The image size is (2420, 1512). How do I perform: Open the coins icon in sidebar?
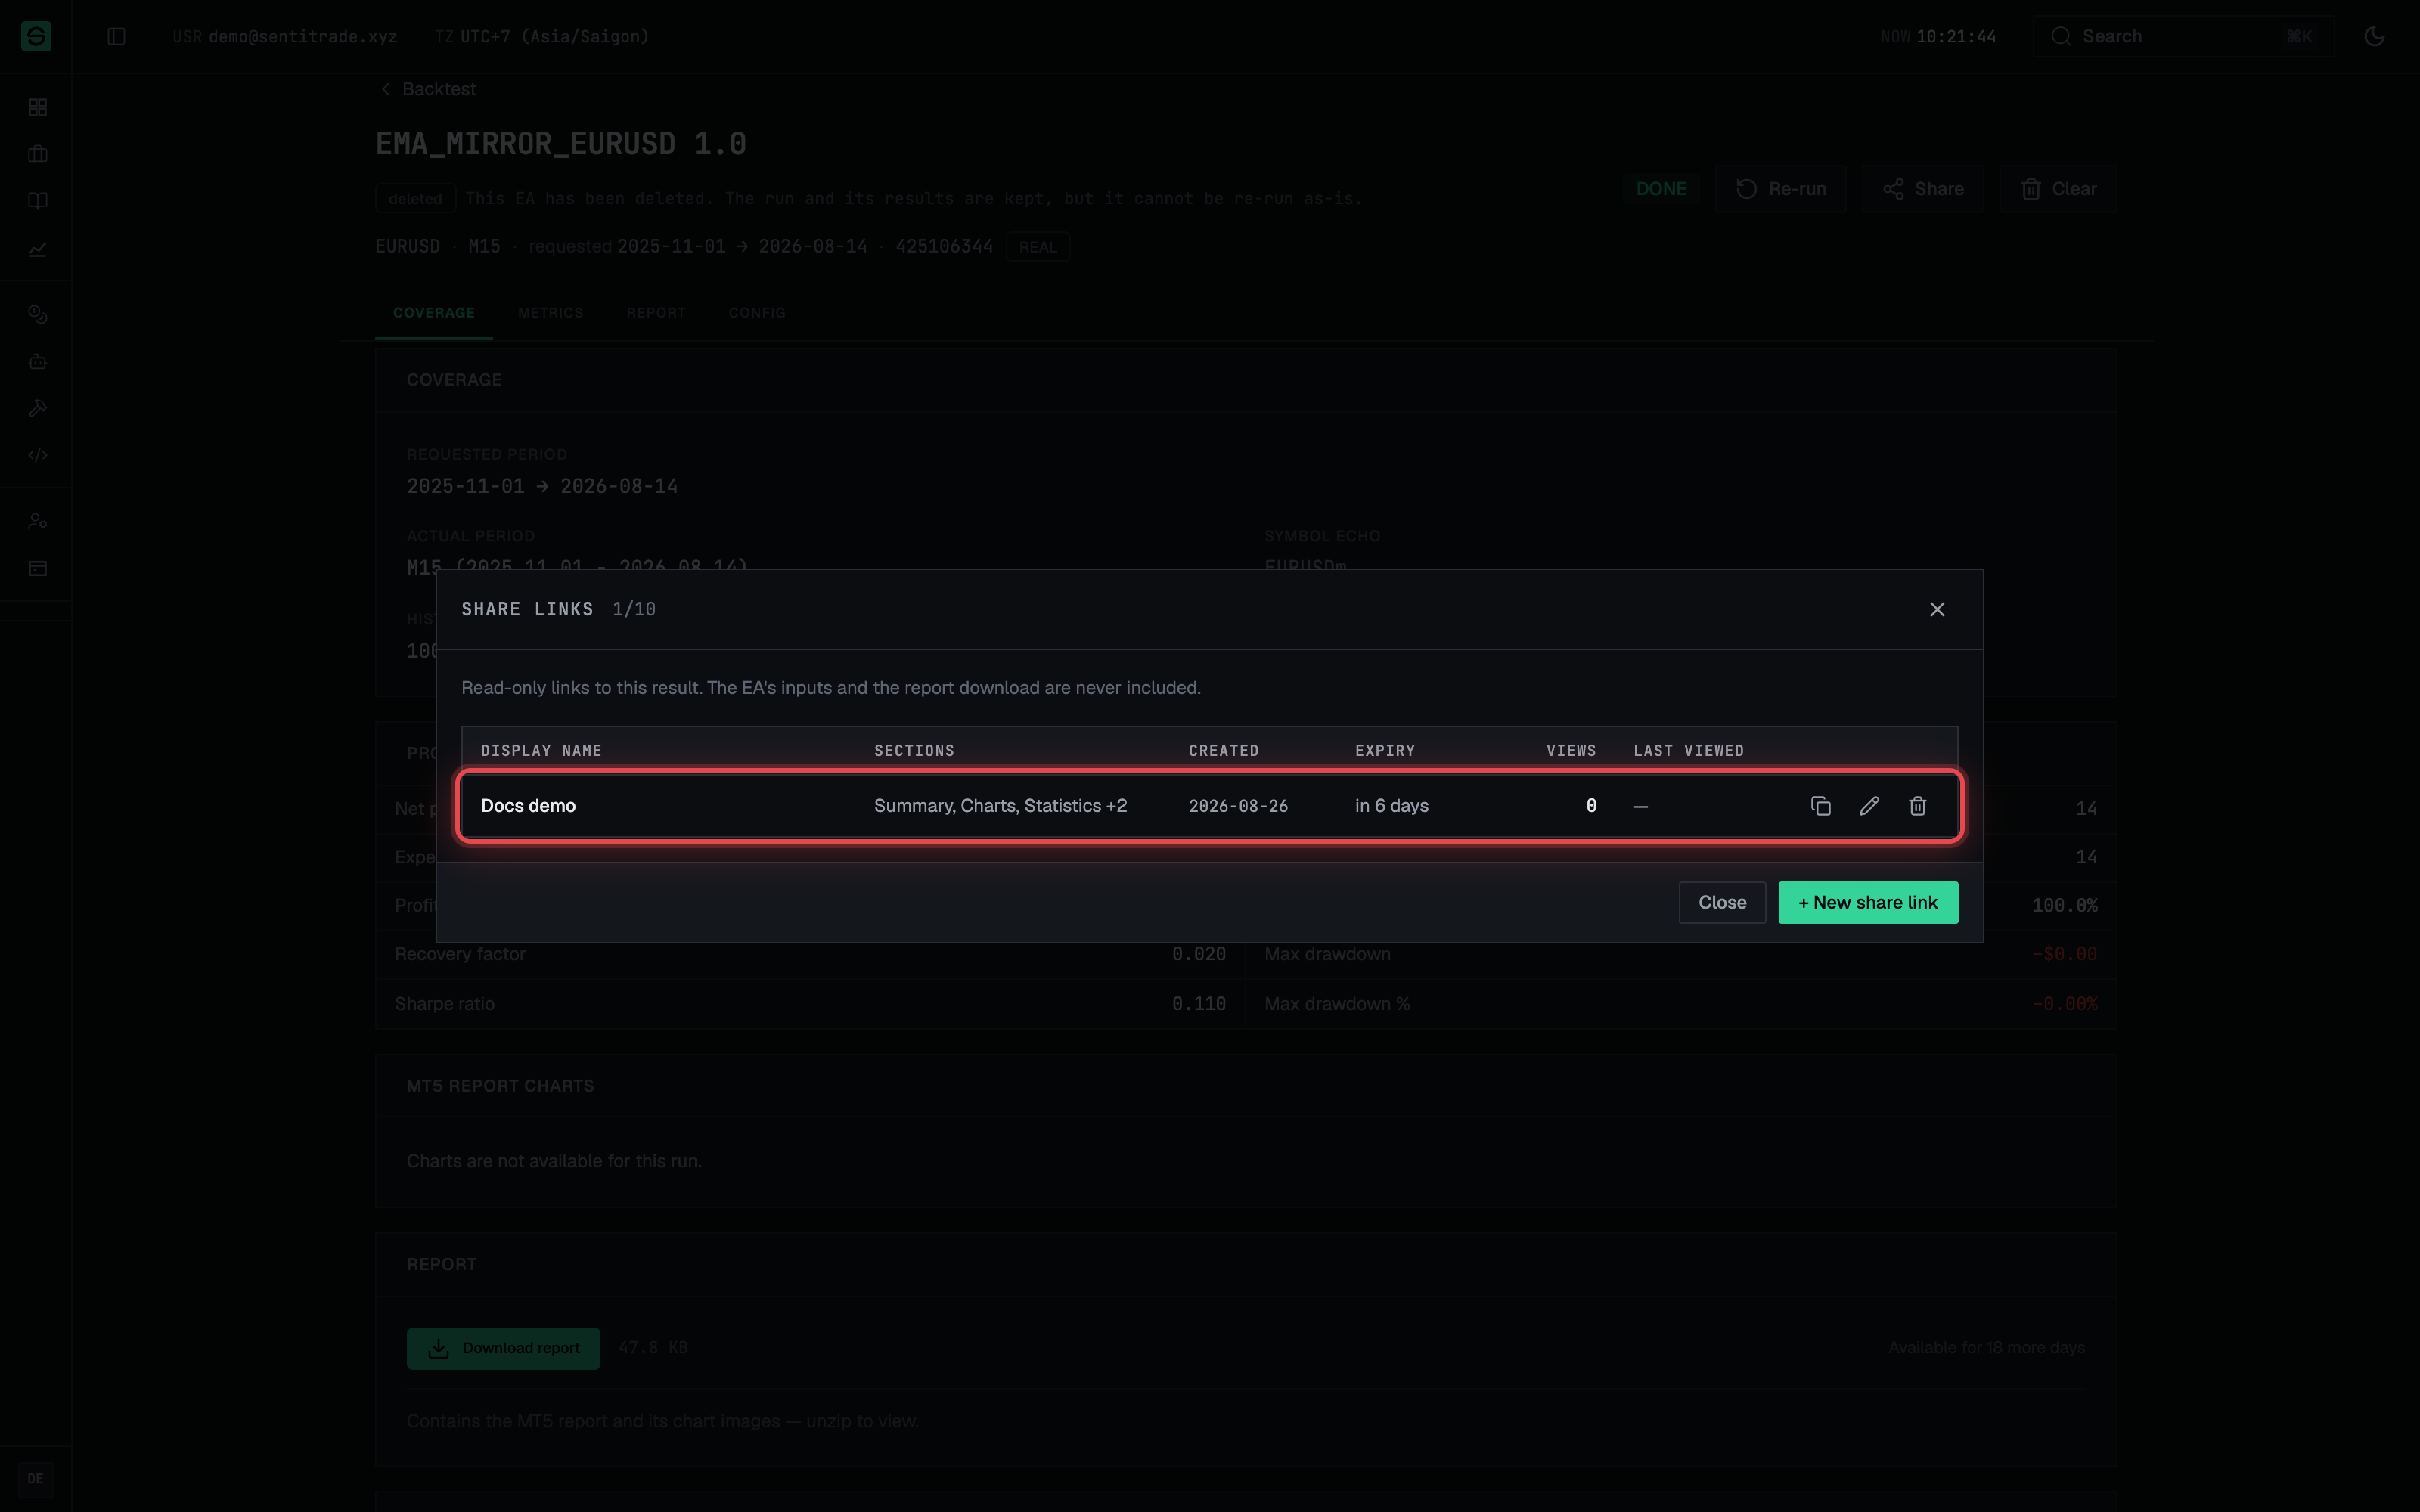[37, 314]
